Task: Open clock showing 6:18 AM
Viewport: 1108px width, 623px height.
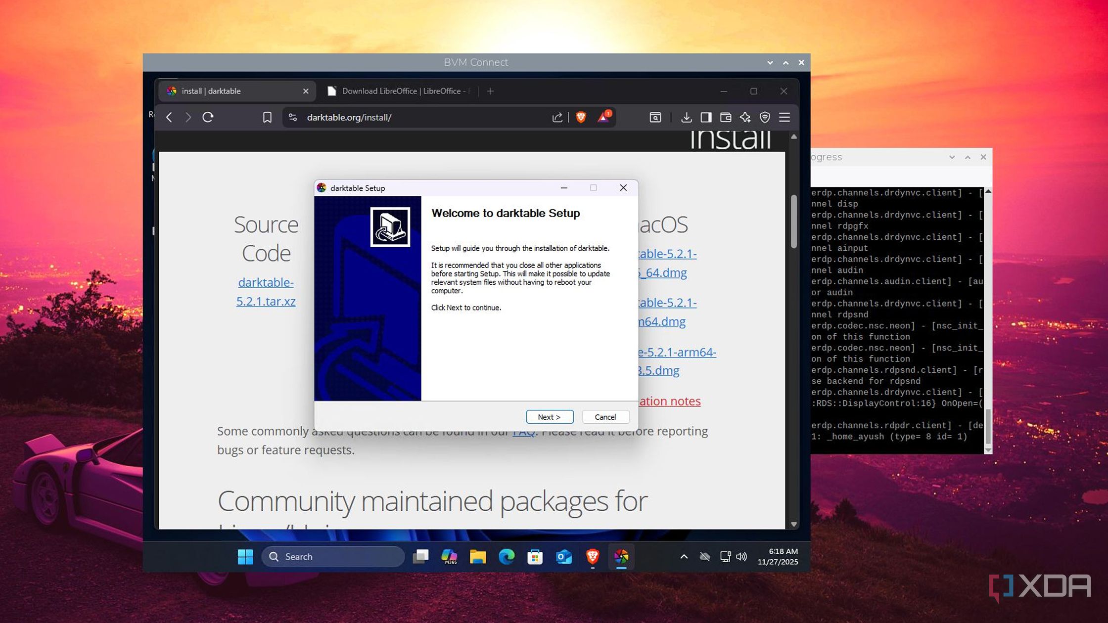Action: click(x=778, y=557)
